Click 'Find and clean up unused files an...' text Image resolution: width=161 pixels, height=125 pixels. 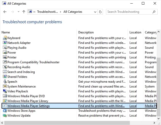[x=102, y=86]
